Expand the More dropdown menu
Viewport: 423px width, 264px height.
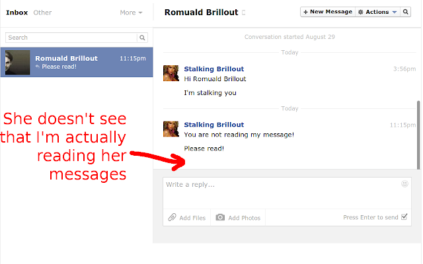coord(131,13)
